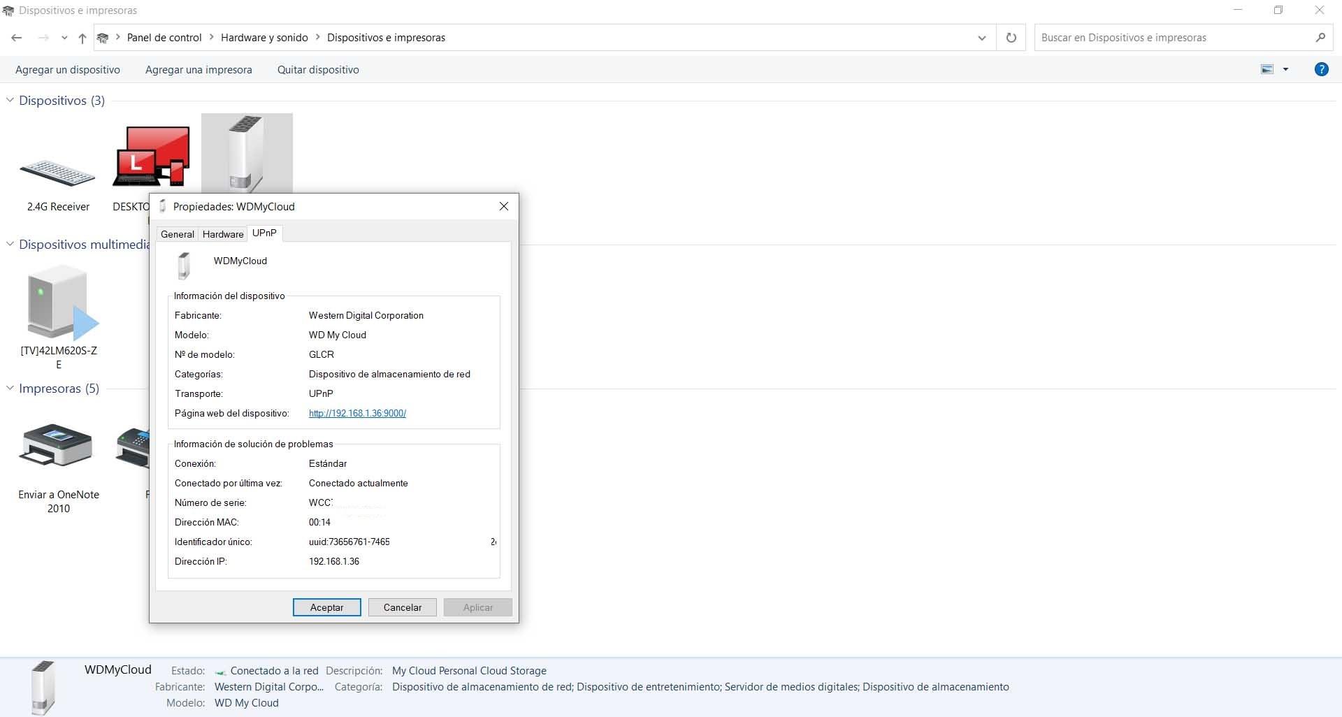Click Agregar una impresora in the toolbar

click(199, 70)
